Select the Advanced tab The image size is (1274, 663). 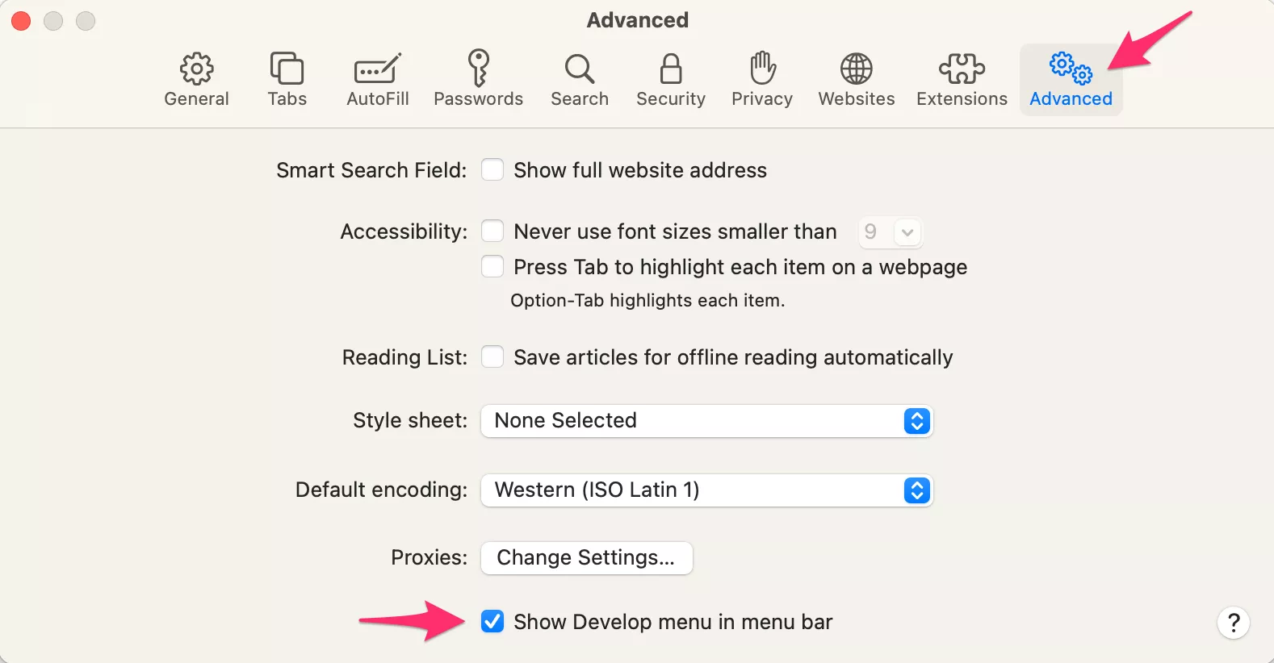[x=1071, y=79]
